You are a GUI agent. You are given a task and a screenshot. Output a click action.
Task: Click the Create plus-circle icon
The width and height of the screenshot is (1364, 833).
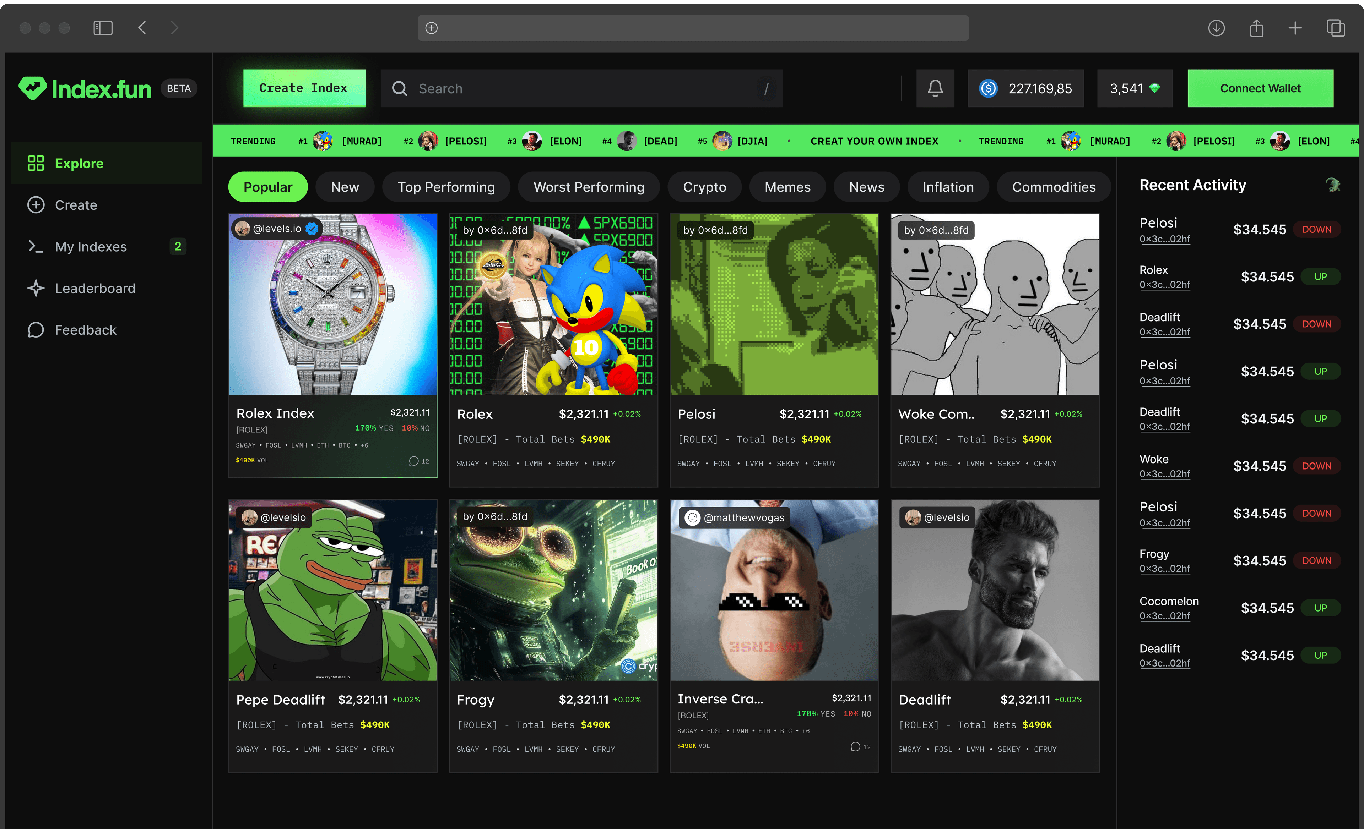pos(36,205)
